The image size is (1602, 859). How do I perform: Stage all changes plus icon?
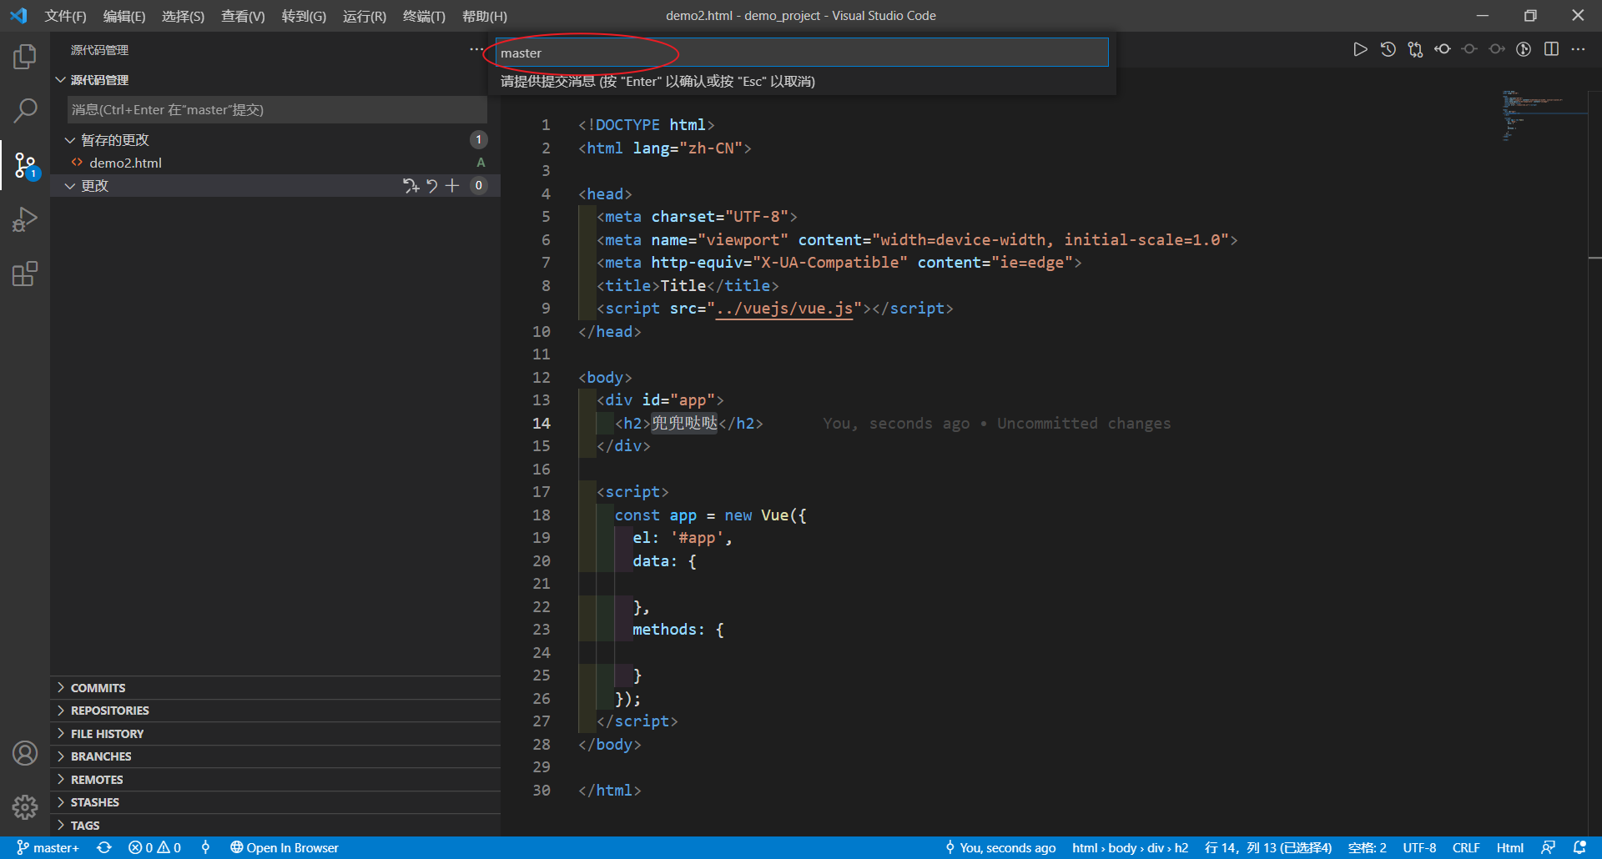pos(452,185)
